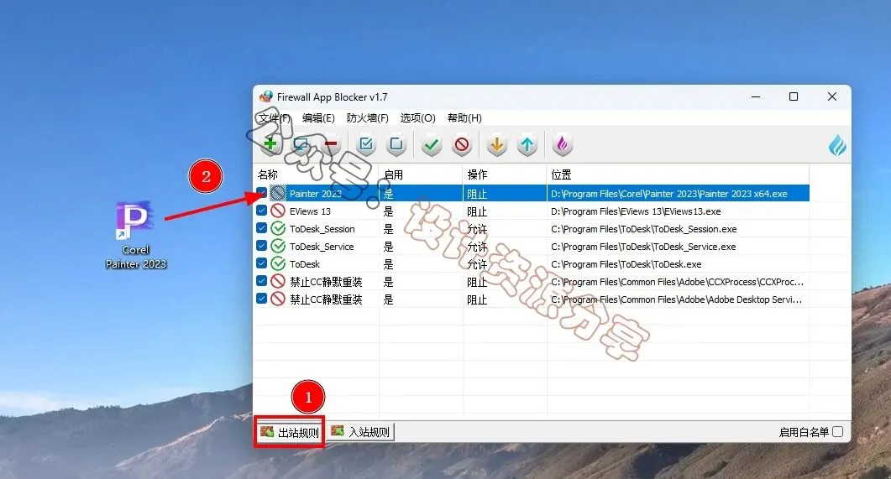Click the path ending ToDesk_Session.exe
Viewport: 891px width, 479px height.
[644, 229]
